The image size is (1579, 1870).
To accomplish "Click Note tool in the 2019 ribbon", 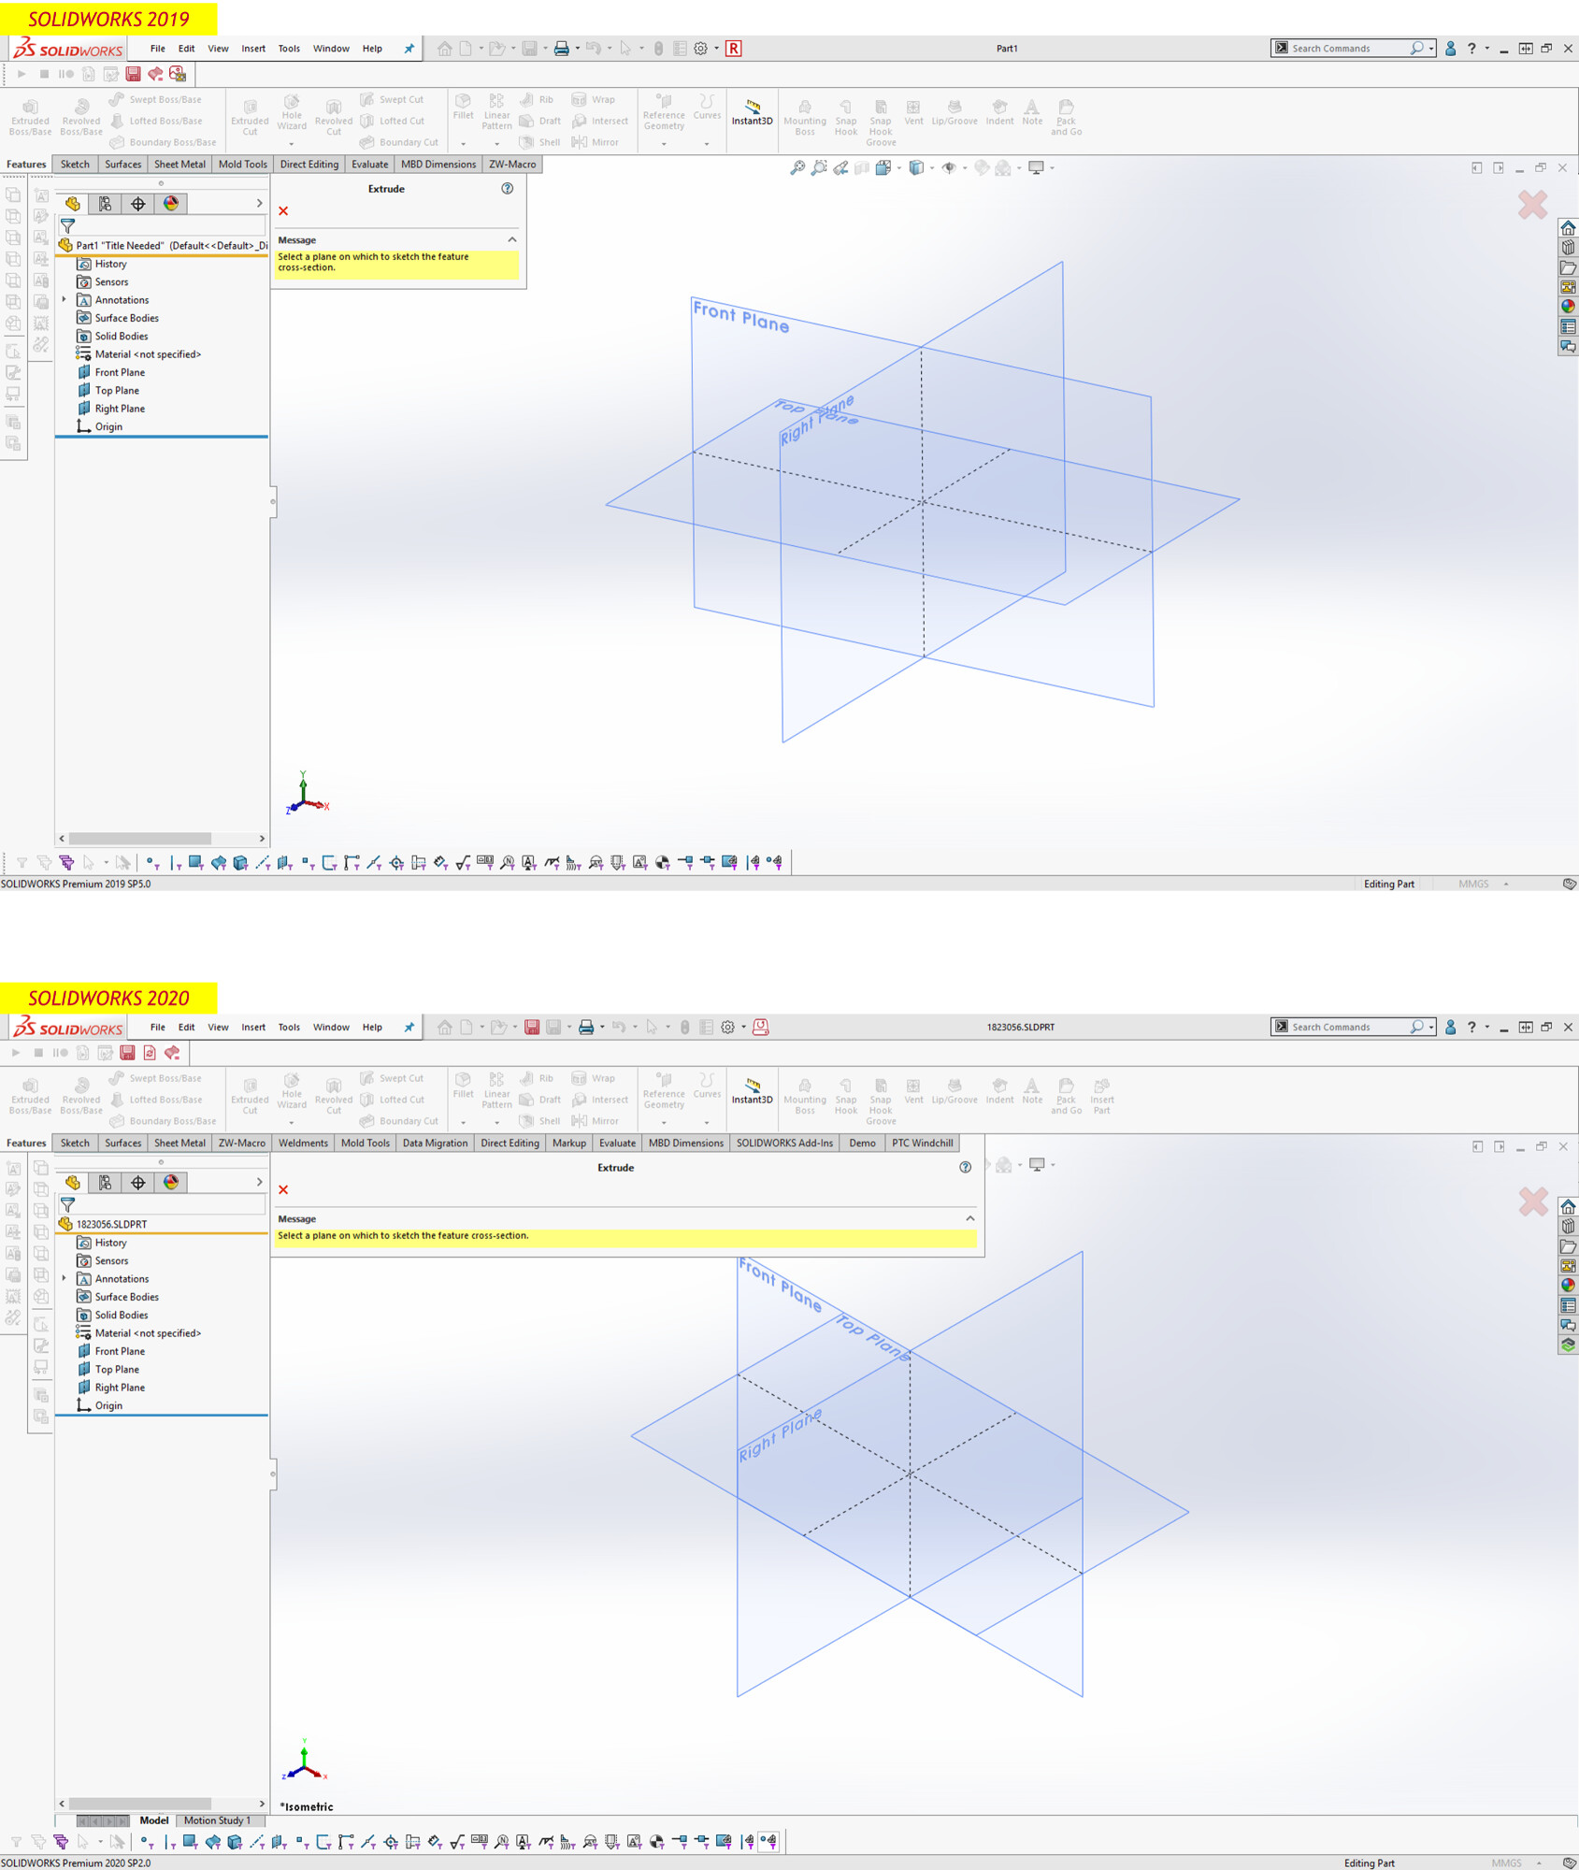I will pos(1032,112).
